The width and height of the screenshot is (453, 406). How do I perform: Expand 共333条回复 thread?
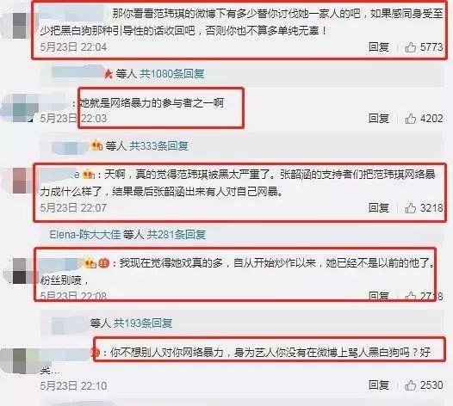click(158, 145)
